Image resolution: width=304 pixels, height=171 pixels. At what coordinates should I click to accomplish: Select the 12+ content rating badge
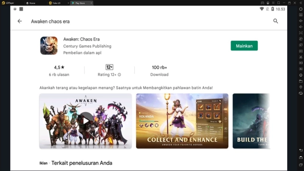[109, 67]
